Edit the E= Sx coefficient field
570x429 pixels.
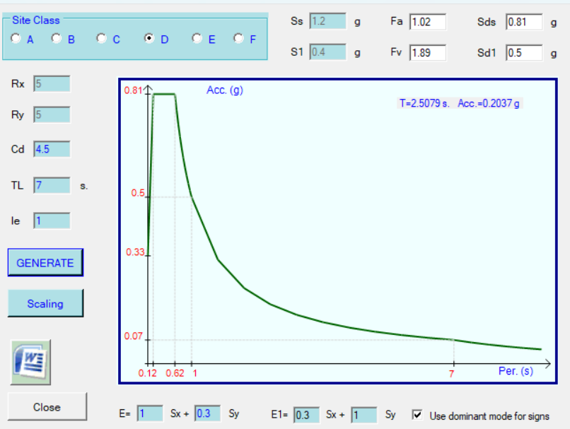pyautogui.click(x=150, y=413)
